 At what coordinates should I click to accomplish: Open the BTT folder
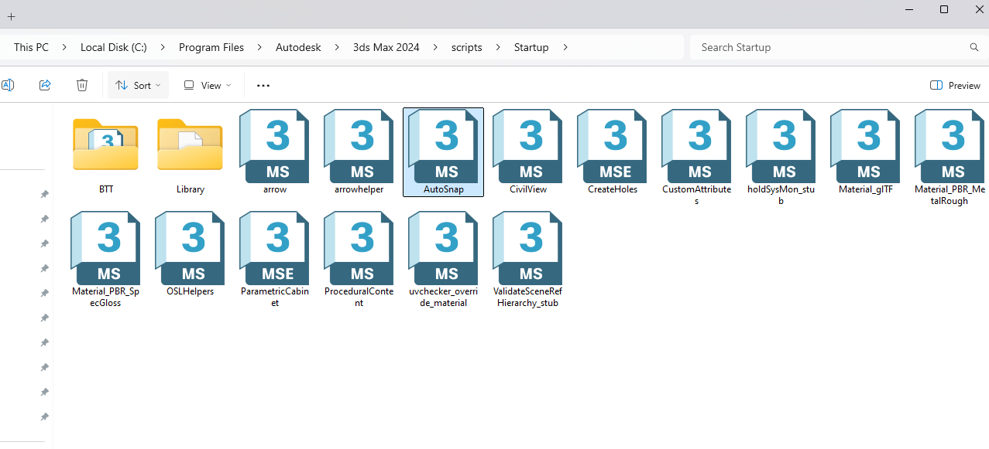(x=106, y=153)
